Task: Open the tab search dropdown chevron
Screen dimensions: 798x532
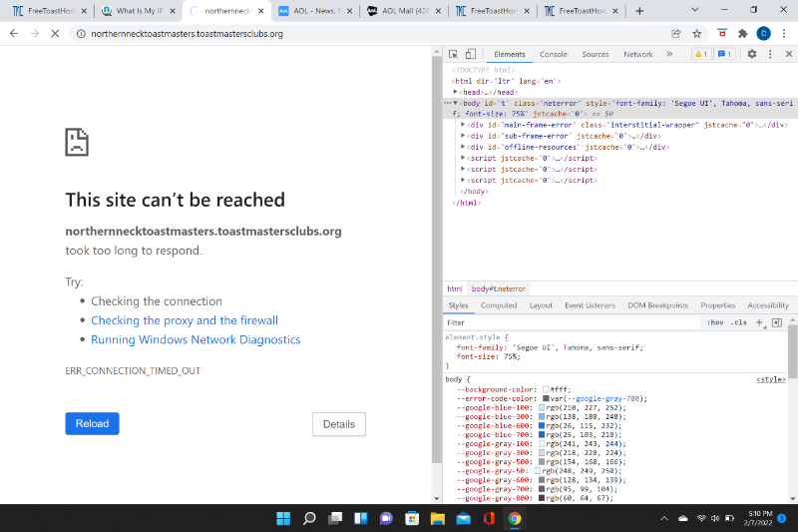Action: 694,10
